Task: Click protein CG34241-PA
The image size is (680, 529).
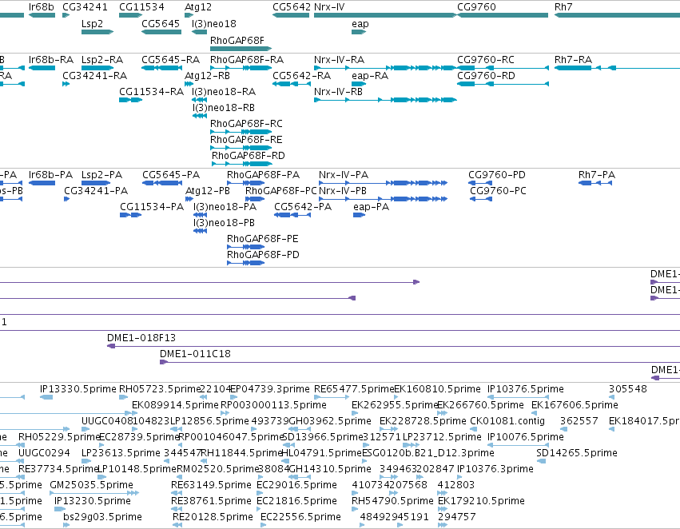Action: [x=96, y=191]
